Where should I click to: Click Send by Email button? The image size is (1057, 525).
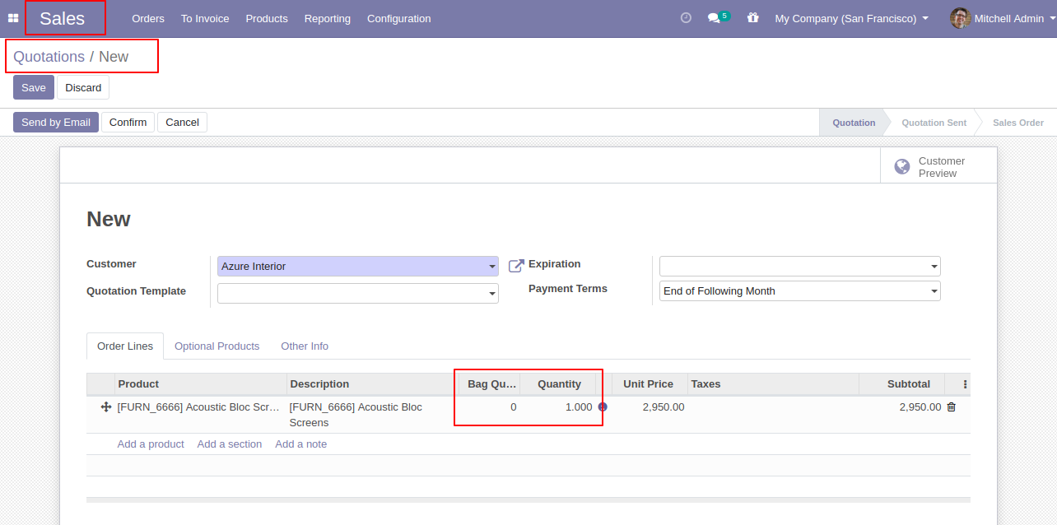(x=56, y=122)
